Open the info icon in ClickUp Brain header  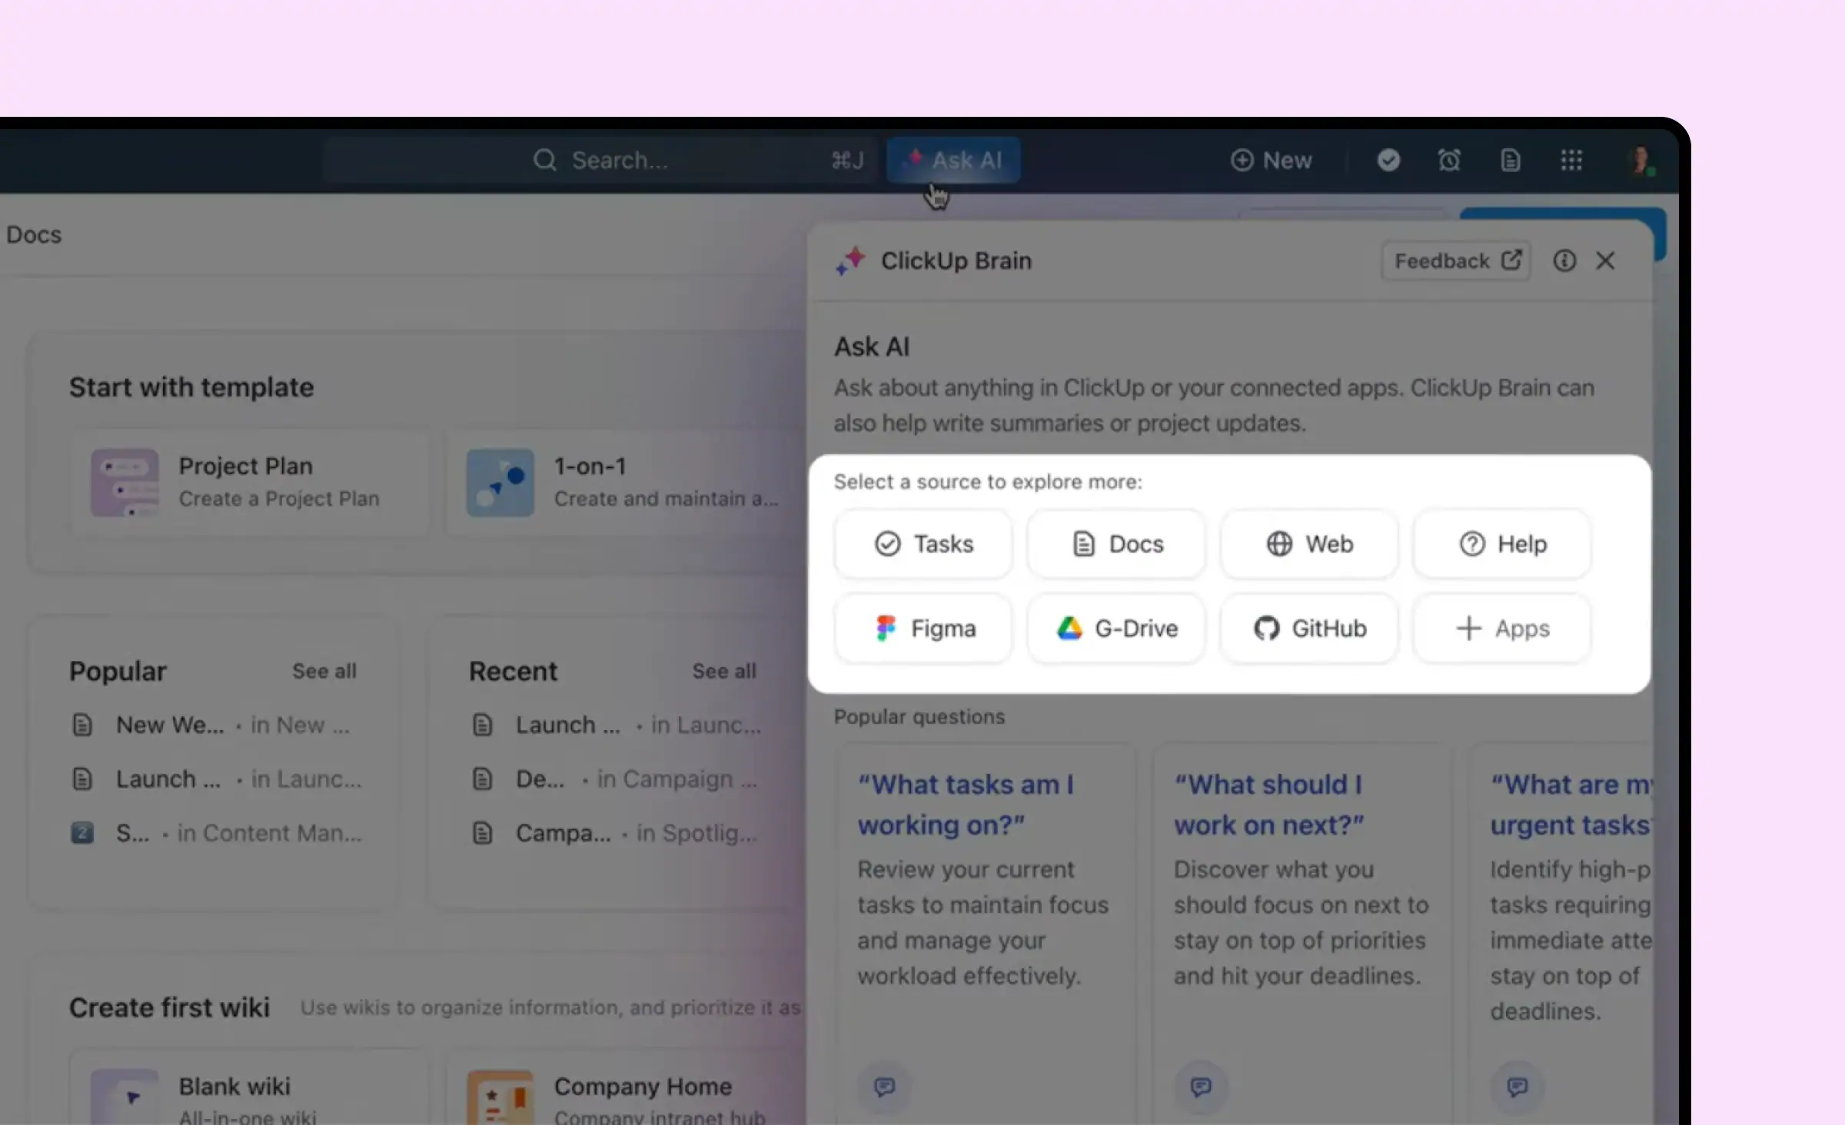1564,261
